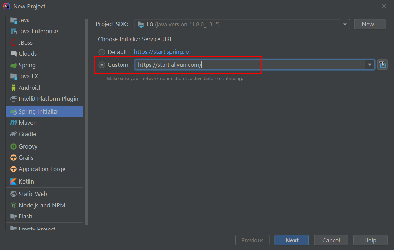Click the icon button beside the custom URL field
Screen dimensions: 394x250
point(382,64)
